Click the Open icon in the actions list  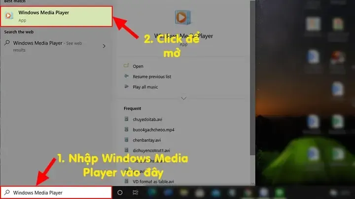point(127,66)
